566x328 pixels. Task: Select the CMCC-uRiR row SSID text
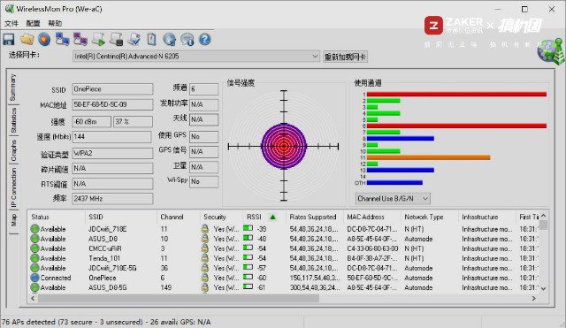(105, 248)
